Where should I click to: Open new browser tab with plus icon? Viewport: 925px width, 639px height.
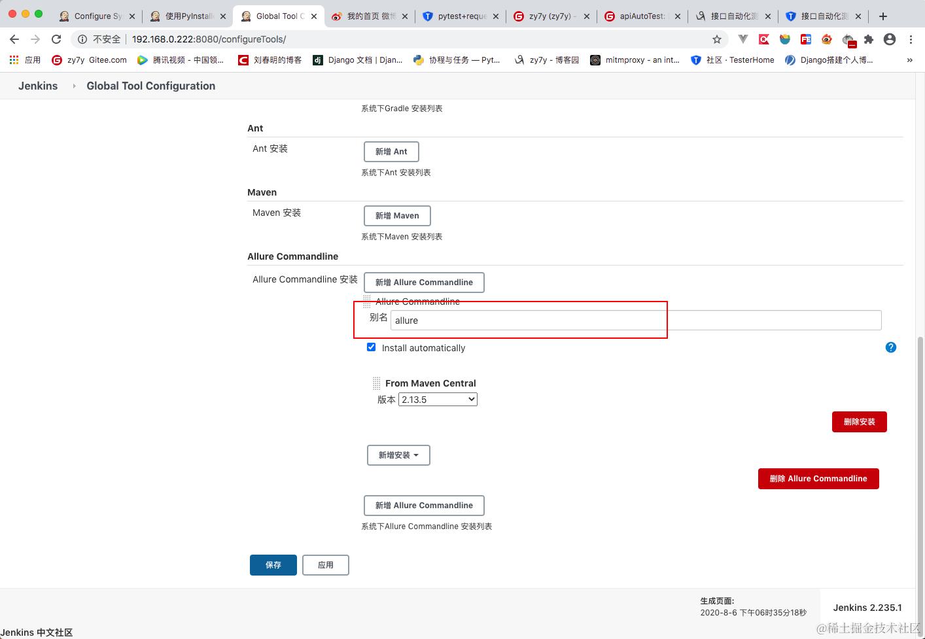(x=883, y=16)
